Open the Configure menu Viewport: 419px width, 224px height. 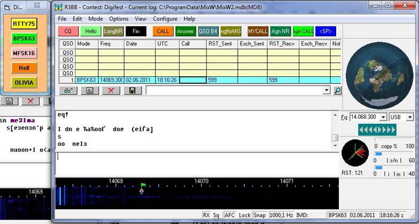pyautogui.click(x=165, y=19)
